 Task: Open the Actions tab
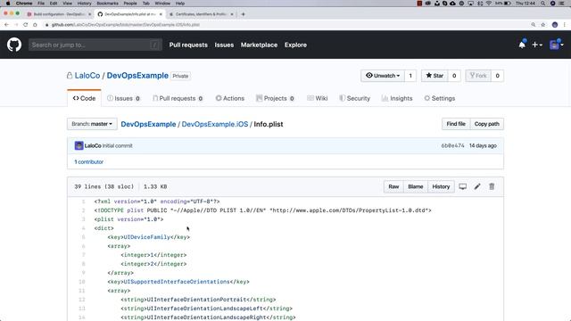(x=230, y=98)
